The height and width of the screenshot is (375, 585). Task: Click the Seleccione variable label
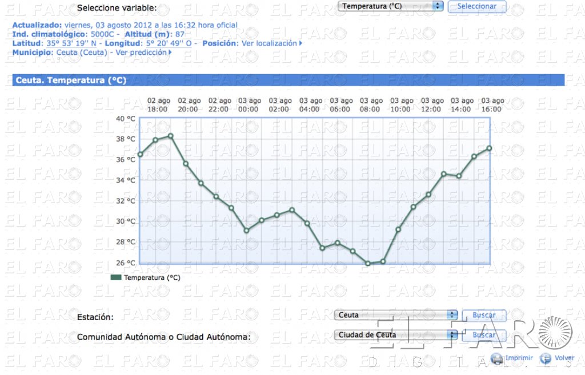[x=117, y=8]
